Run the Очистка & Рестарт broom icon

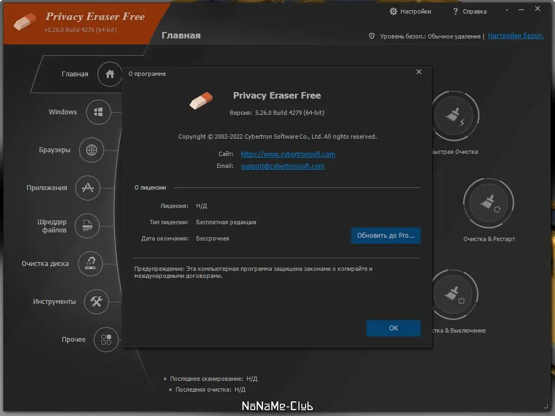click(488, 203)
